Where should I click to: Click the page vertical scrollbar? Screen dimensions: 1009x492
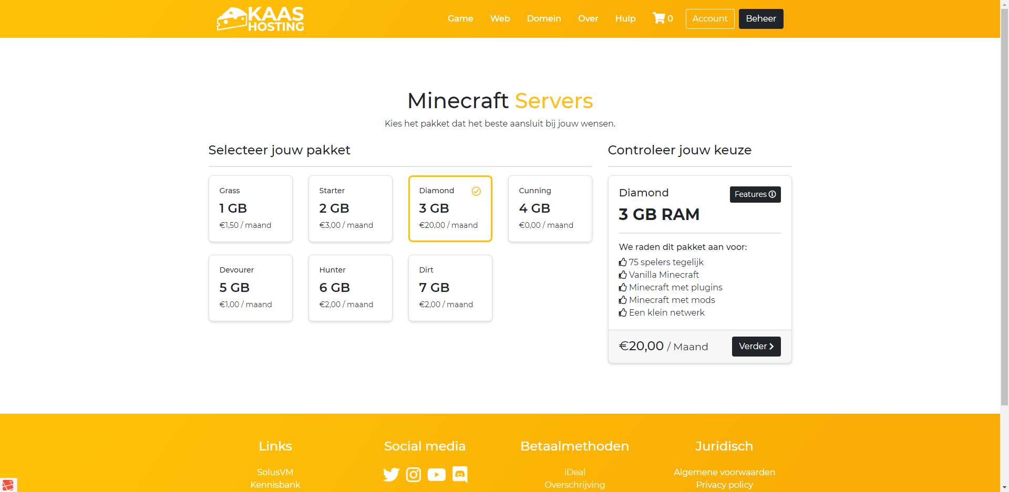1004,210
